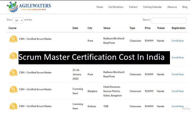Image resolution: width=193 pixels, height=117 pixels.
Task: Click CSM course title in 25-26 January row
Action: pyautogui.click(x=35, y=72)
